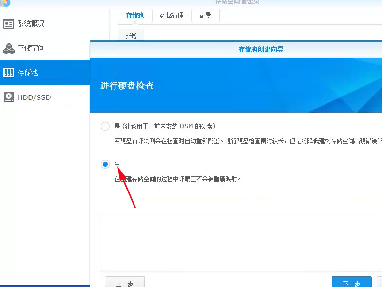Select the 是 radio button for disk check

(x=105, y=126)
